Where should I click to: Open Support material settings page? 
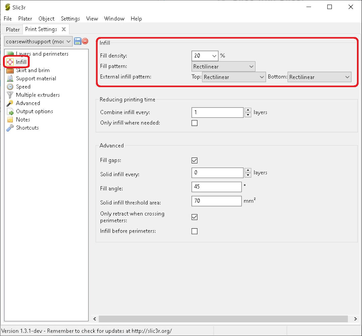[x=36, y=79]
